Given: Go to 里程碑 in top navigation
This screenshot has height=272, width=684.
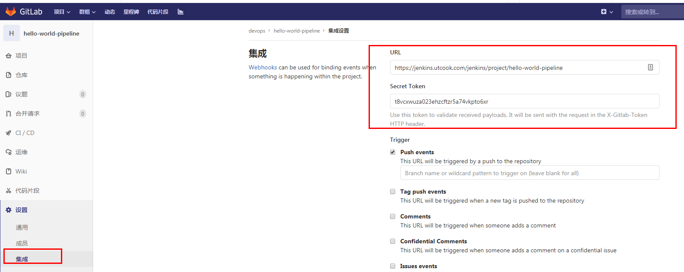Looking at the screenshot, I should coord(131,12).
